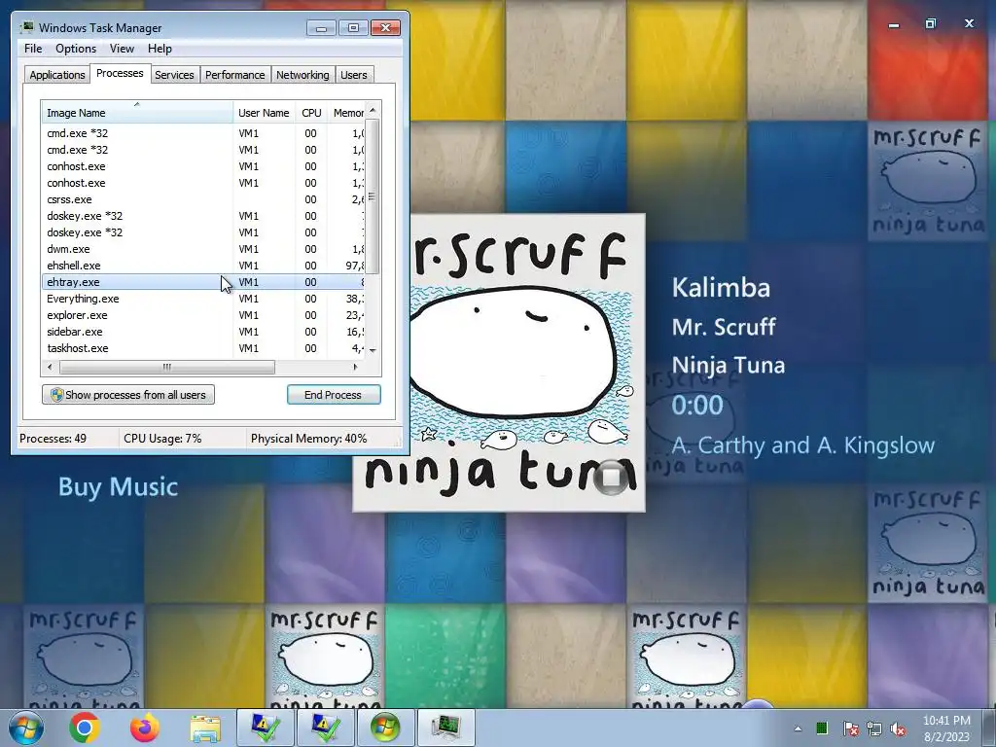
Task: Click CPU Usage: 7% in status bar
Action: click(x=162, y=439)
